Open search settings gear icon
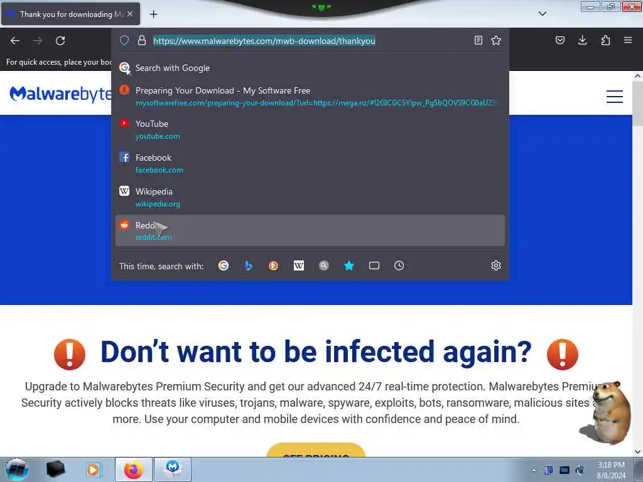The height and width of the screenshot is (482, 643). 496,265
